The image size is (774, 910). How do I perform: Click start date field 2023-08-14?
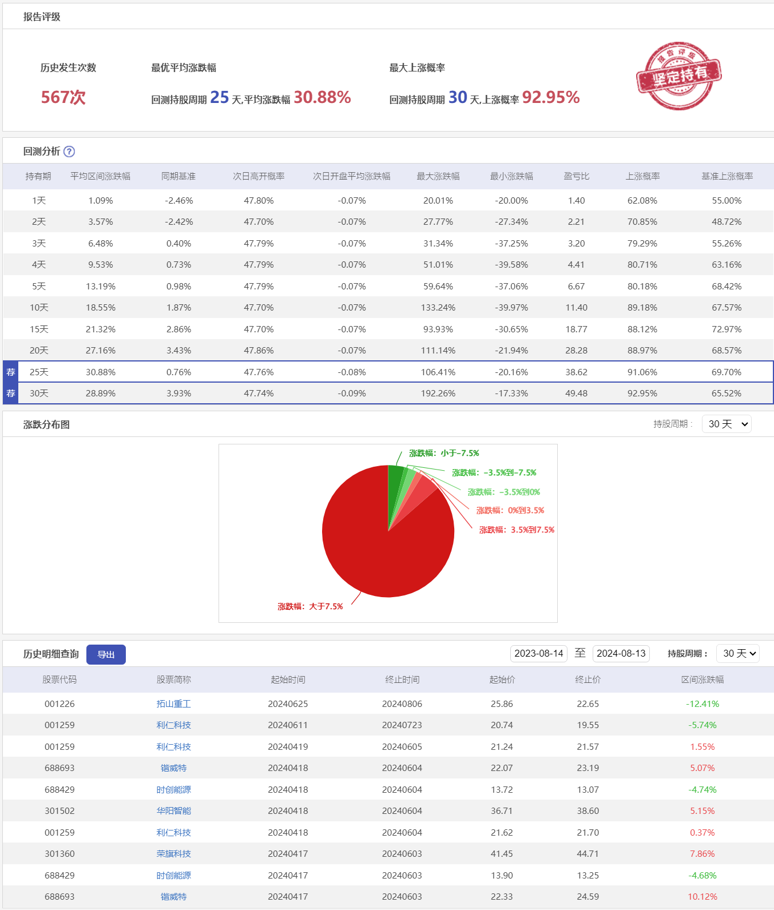point(538,653)
